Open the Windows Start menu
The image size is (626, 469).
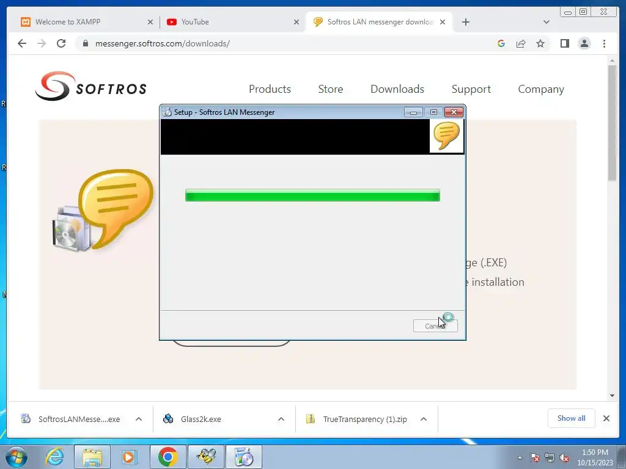(17, 457)
